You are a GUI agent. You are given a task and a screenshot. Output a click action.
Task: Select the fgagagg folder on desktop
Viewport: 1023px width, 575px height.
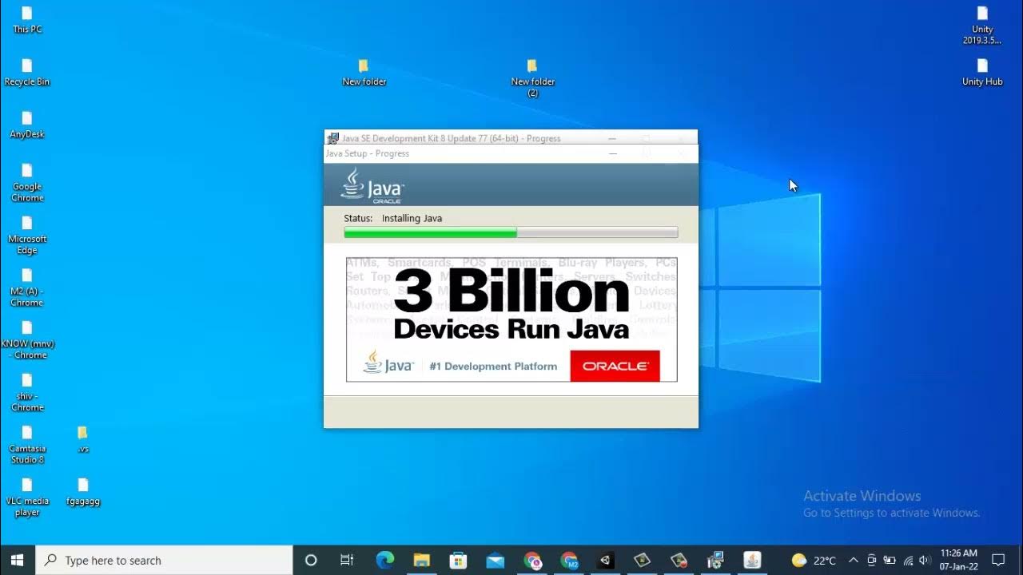(x=83, y=491)
